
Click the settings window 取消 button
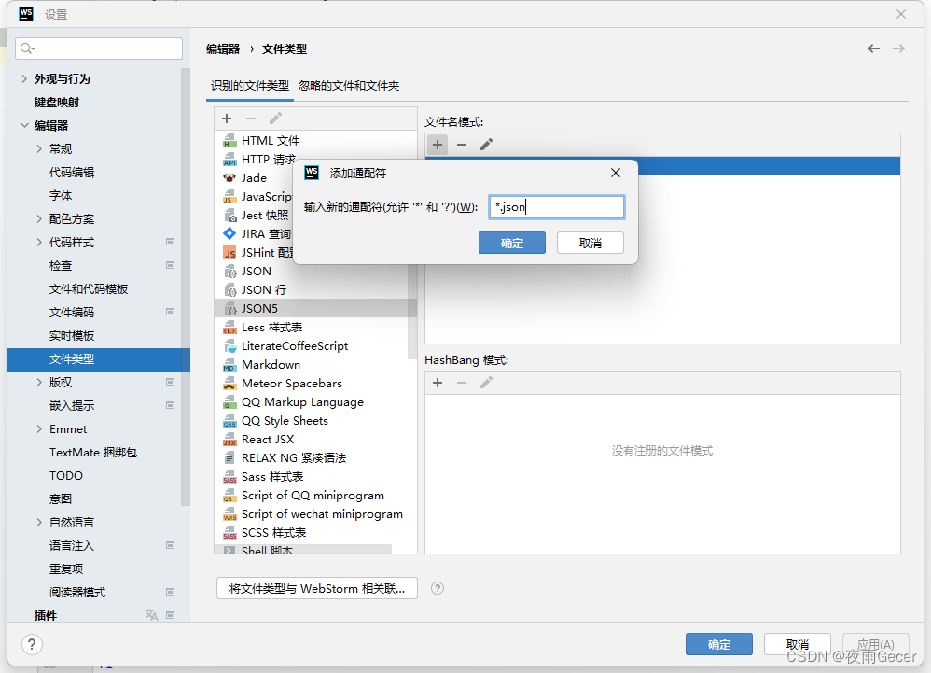click(798, 644)
